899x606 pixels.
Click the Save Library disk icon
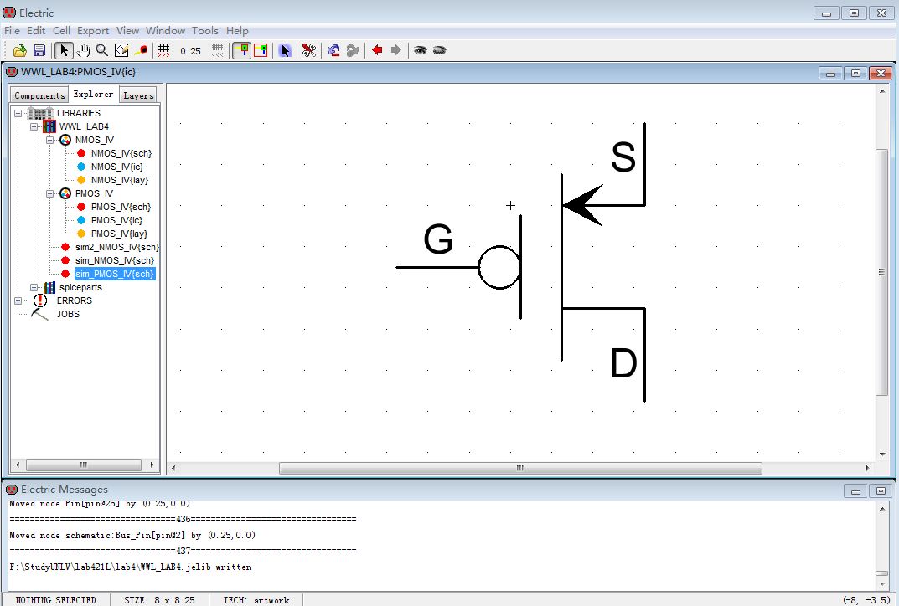pos(39,50)
